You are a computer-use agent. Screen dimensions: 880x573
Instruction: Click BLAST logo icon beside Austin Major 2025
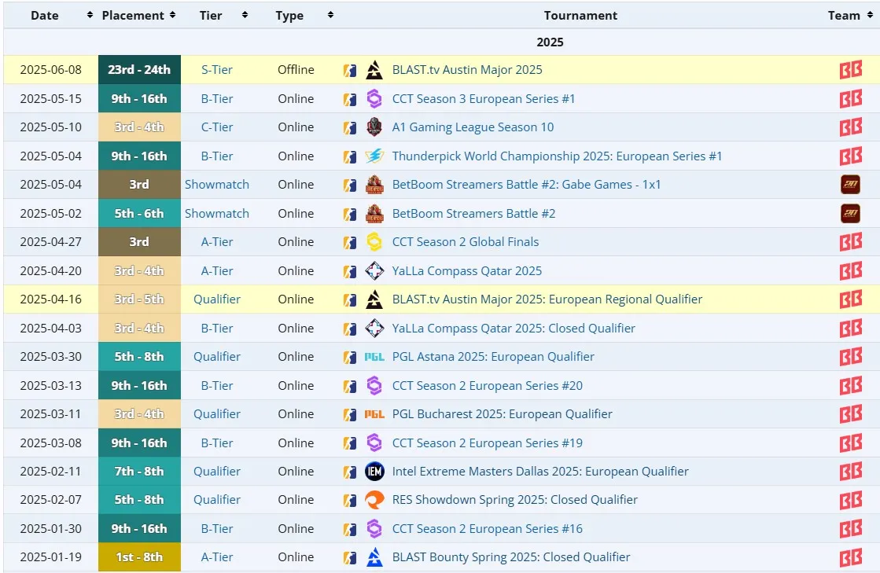point(374,70)
